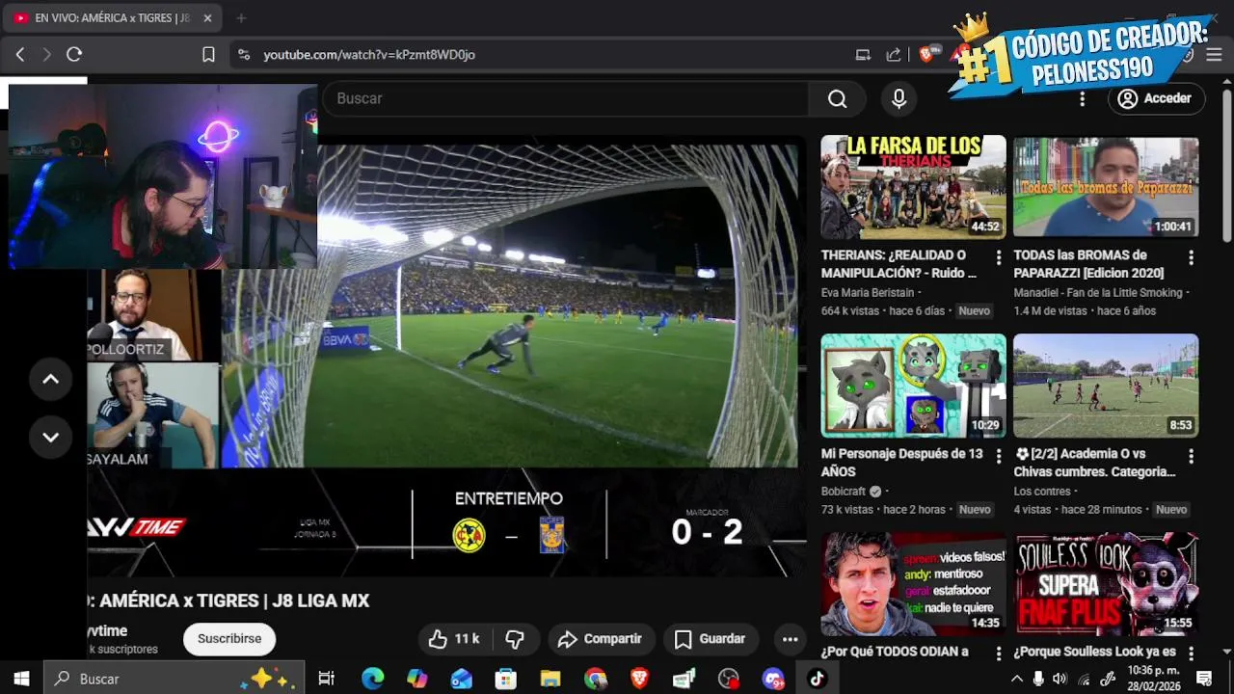1234x694 pixels.
Task: Open Copilot from the taskbar
Action: coord(416,679)
